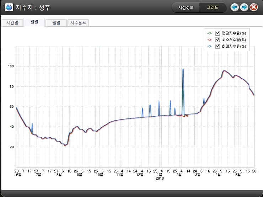Screen dimensions: 263x197
Task: Click the 8월 month label
Action: pyautogui.click(x=59, y=175)
